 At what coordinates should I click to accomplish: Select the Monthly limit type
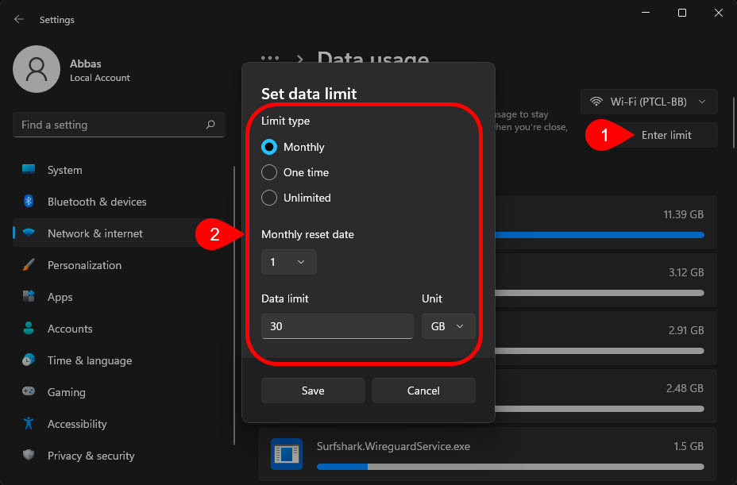tap(293, 147)
